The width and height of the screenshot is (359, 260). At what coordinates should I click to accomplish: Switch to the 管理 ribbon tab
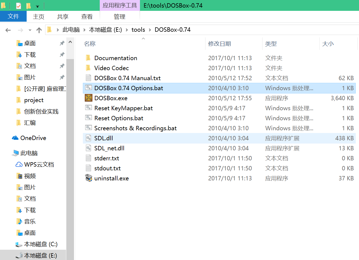(x=120, y=17)
